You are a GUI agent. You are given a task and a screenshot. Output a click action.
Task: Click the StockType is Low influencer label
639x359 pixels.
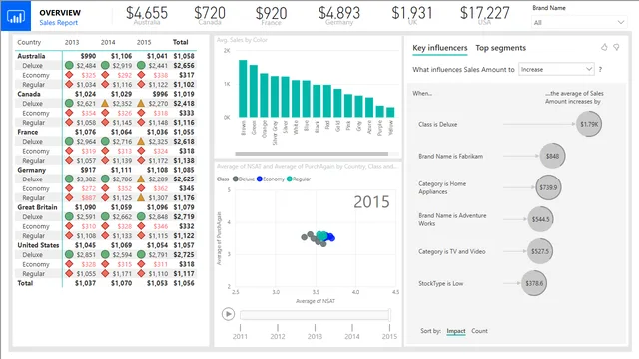click(441, 283)
